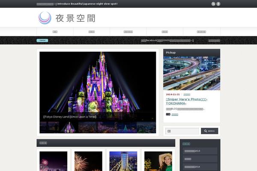Click the crescent site logo

tap(45, 18)
